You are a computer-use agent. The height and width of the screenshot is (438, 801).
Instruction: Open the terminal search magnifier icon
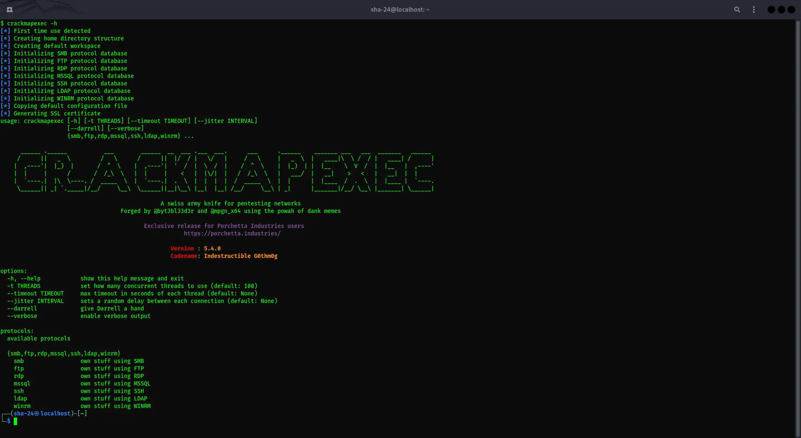pos(737,10)
